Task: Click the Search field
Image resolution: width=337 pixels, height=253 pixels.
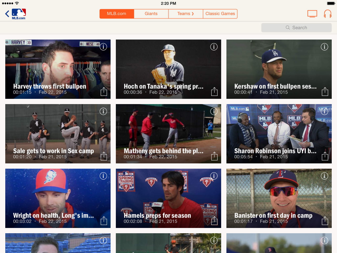Action: pos(296,28)
